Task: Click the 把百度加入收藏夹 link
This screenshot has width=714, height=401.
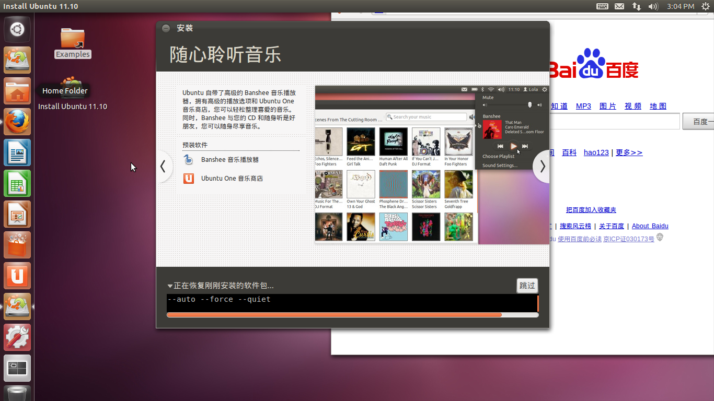Action: 591,210
